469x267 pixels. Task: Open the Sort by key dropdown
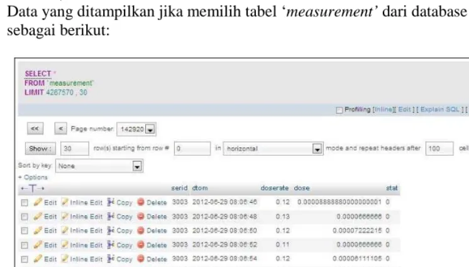point(99,166)
